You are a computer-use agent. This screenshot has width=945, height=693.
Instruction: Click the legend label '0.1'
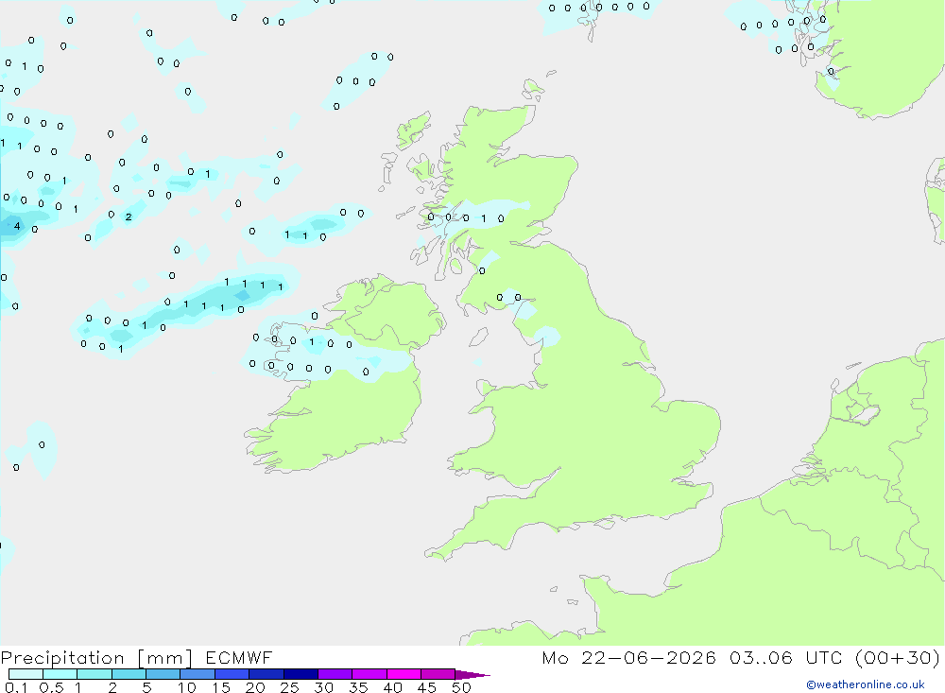tap(16, 687)
